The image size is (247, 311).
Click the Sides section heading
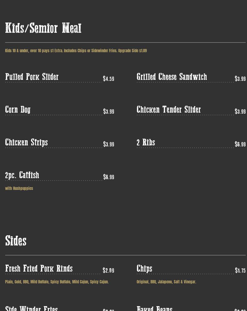click(16, 241)
